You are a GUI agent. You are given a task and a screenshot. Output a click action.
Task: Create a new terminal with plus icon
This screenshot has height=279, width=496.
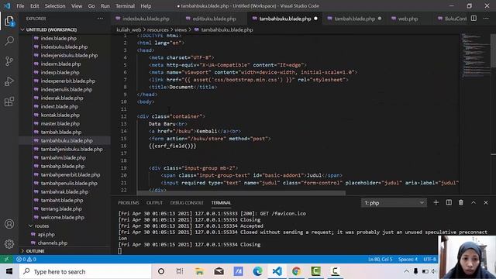point(436,202)
